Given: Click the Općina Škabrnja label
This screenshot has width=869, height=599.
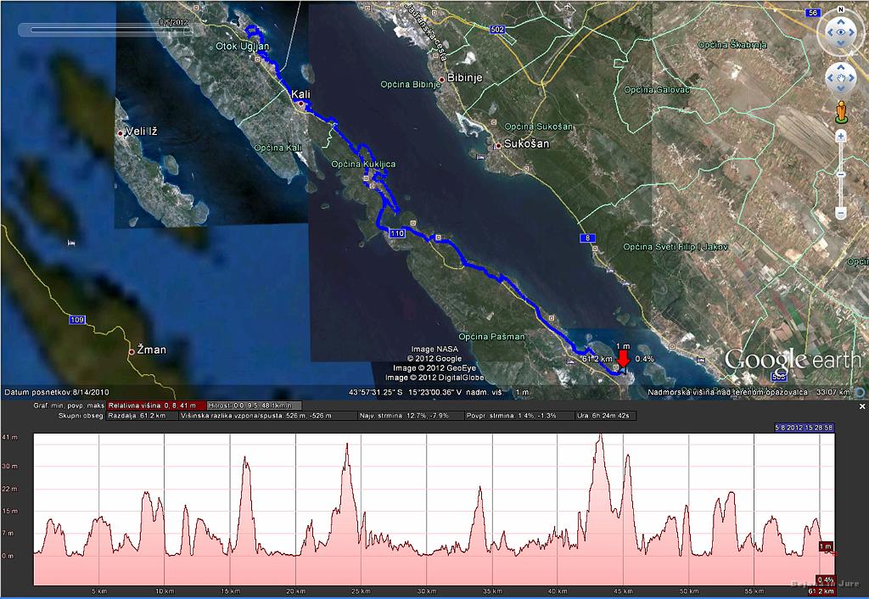Looking at the screenshot, I should tap(732, 45).
